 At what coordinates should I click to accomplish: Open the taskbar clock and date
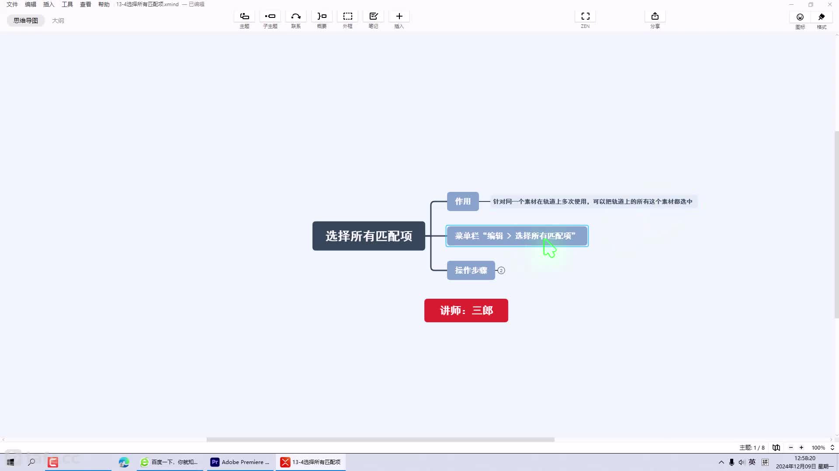(x=805, y=462)
